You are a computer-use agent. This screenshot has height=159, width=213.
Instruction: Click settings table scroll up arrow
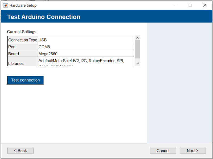137,38
